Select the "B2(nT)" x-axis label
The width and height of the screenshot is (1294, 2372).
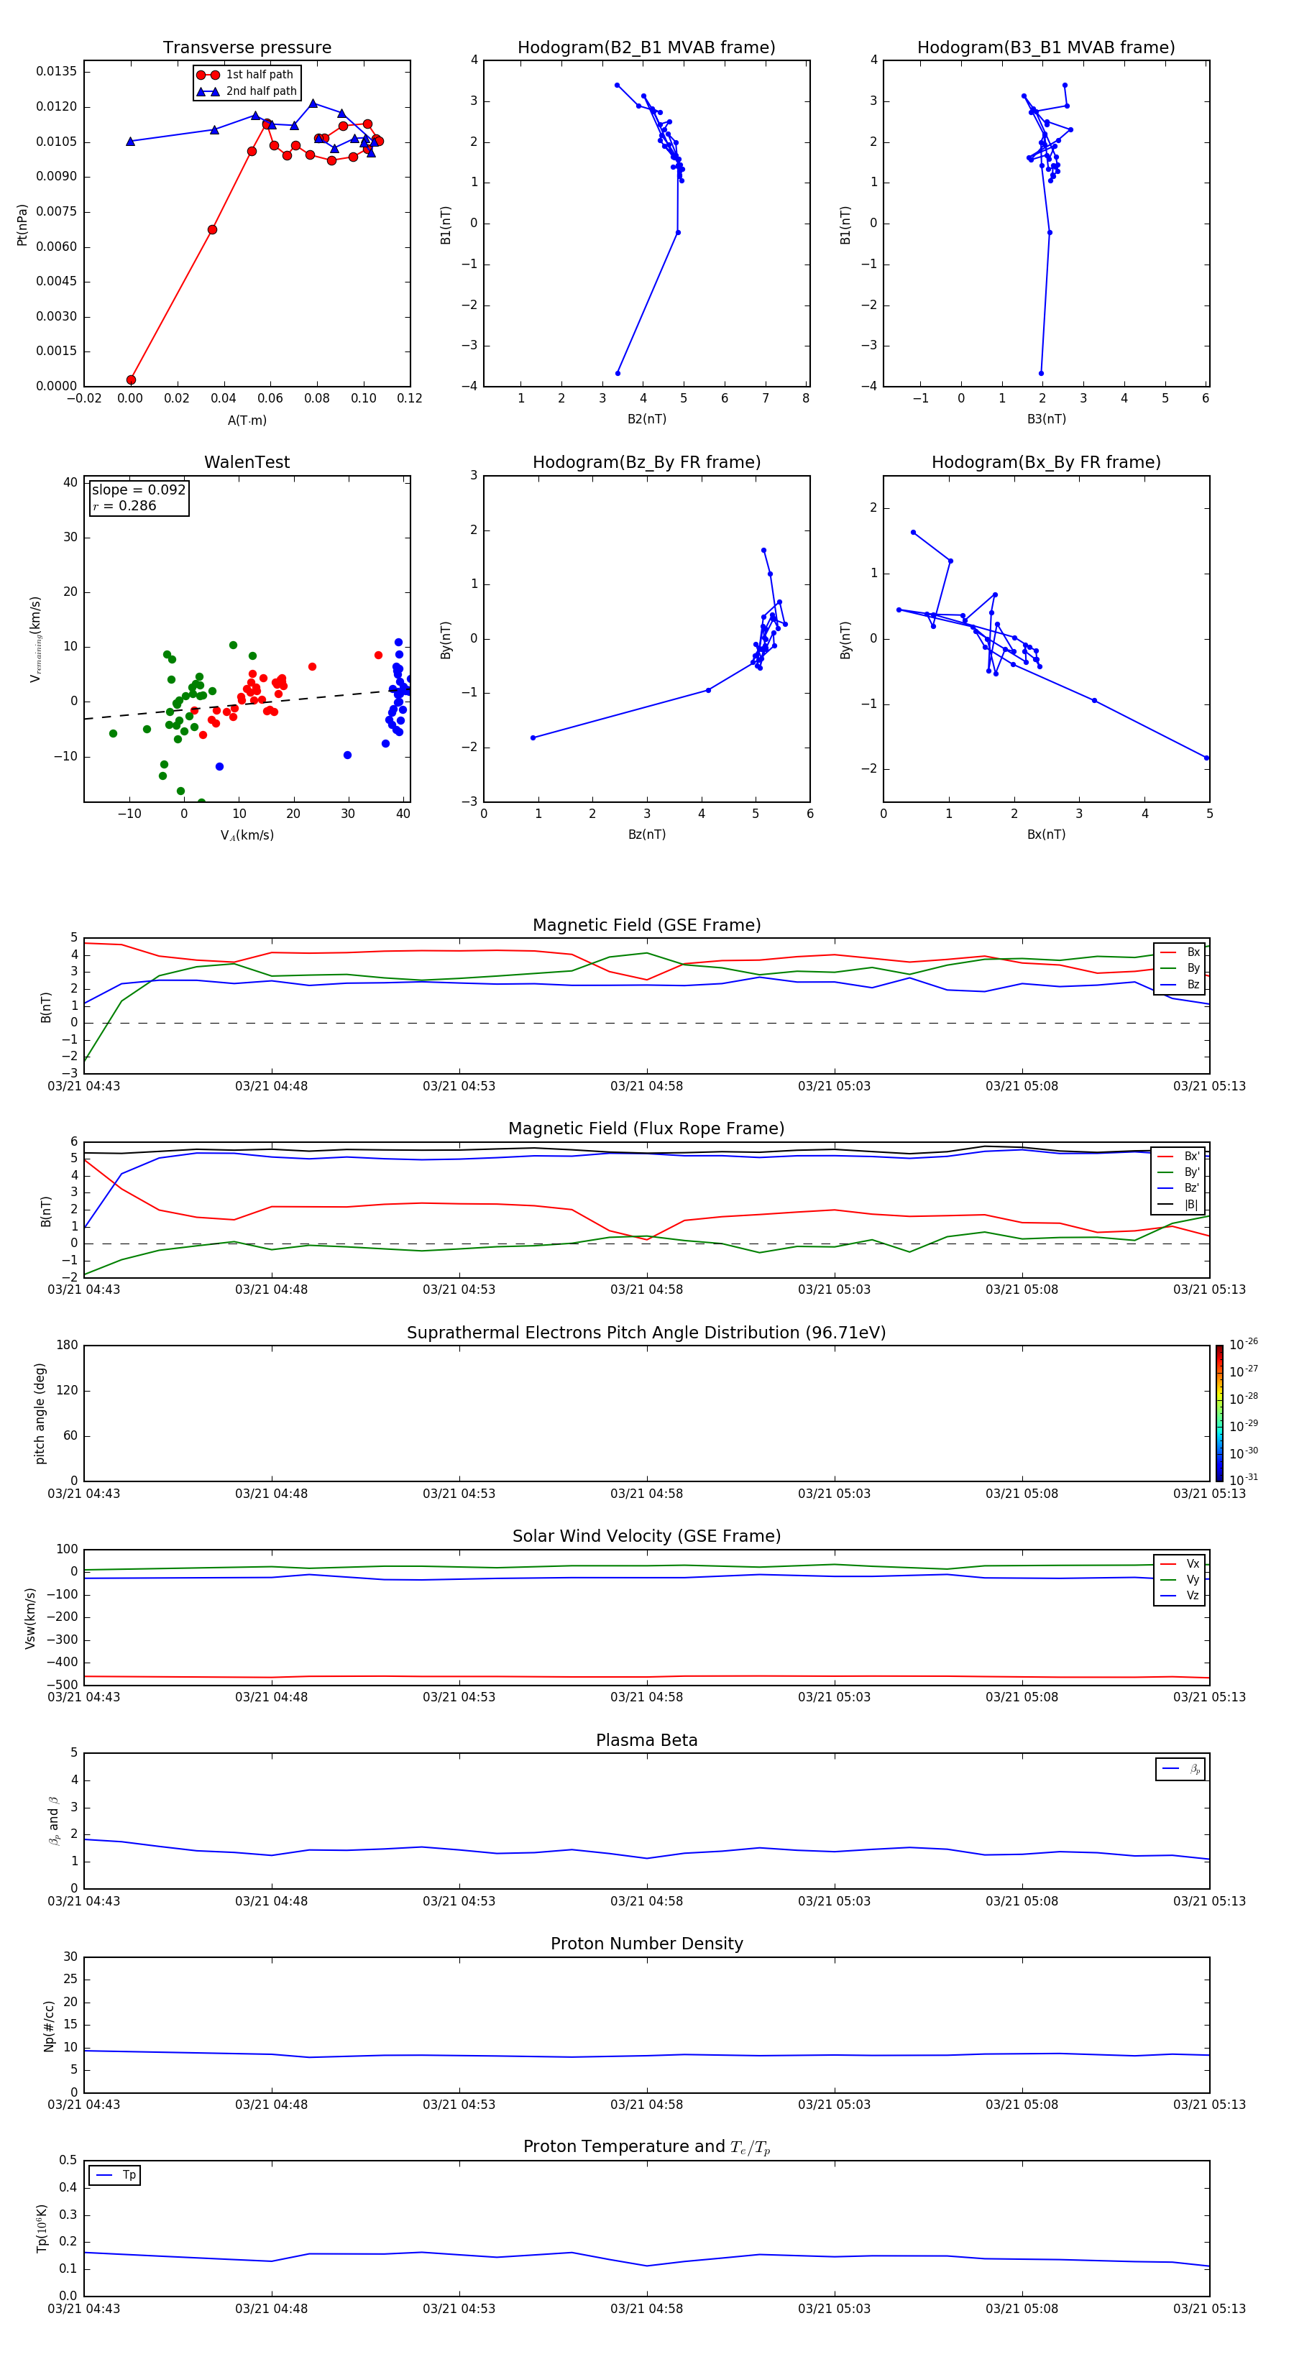(646, 419)
